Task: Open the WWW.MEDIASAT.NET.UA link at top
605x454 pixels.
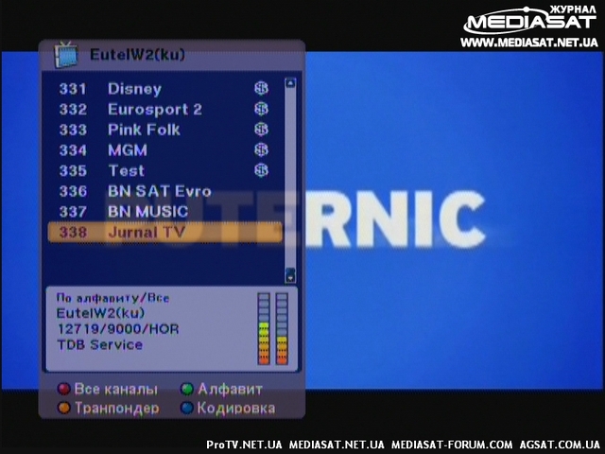Action: point(529,42)
